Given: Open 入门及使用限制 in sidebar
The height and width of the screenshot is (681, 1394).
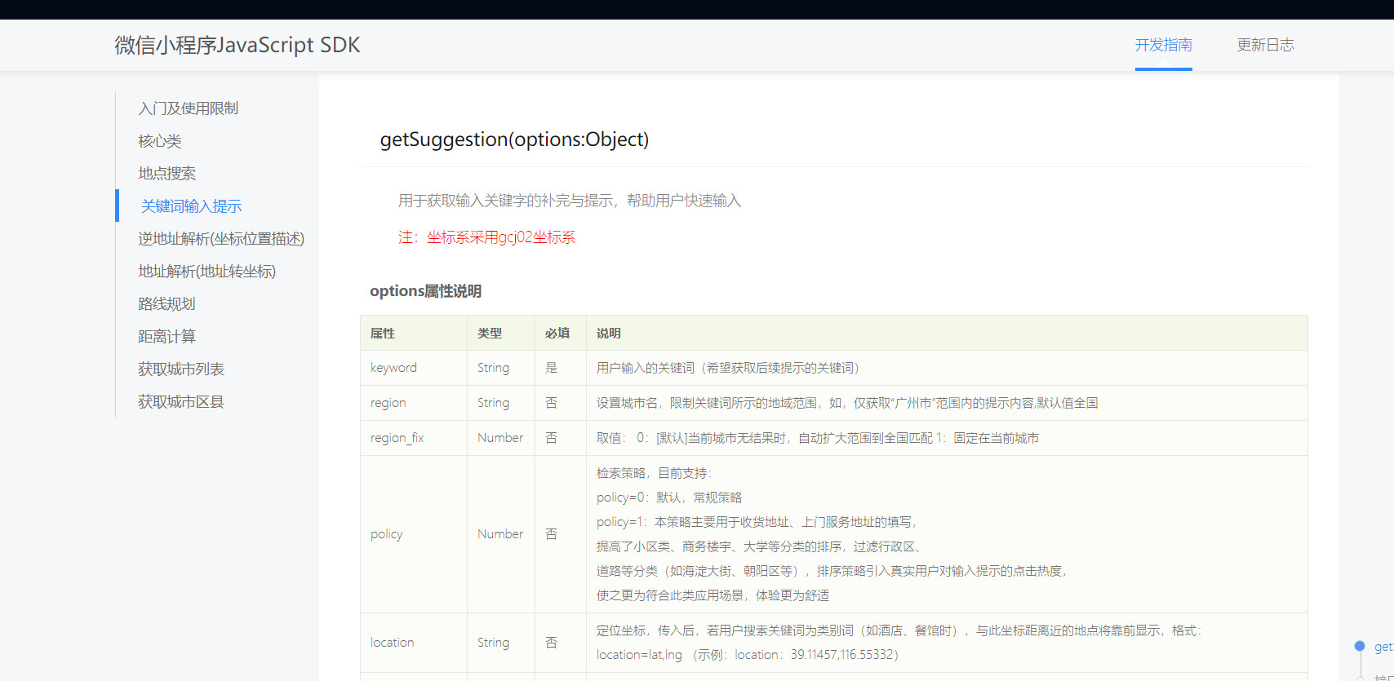Looking at the screenshot, I should coord(189,108).
